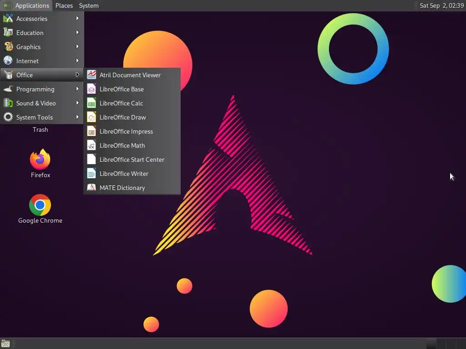Choose the LibreOffice Impress entry
Screen dimensions: 466x349
tap(132, 131)
